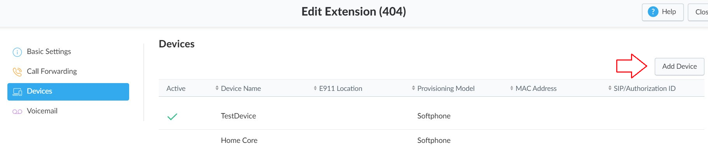The width and height of the screenshot is (708, 146).
Task: Click the Call Forwarding phone icon
Action: 17,72
